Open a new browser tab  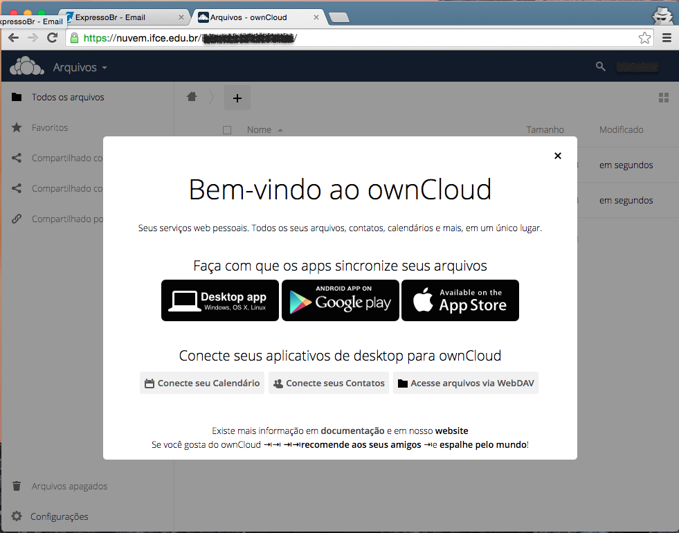(x=339, y=18)
